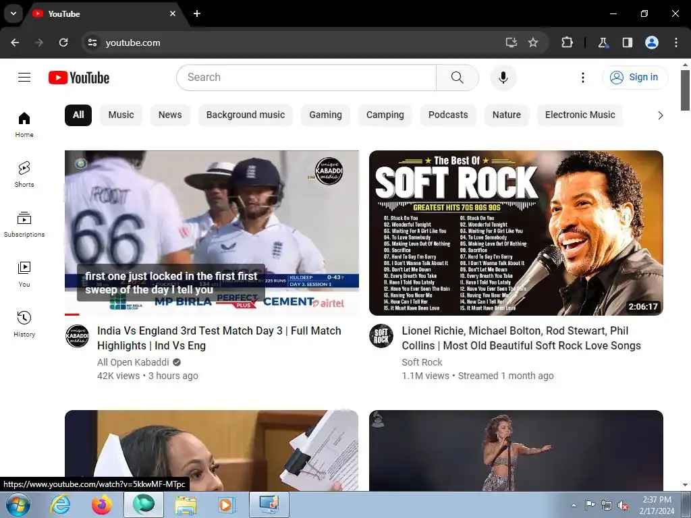
Task: Launch Internet Explorer from taskbar
Action: click(60, 505)
